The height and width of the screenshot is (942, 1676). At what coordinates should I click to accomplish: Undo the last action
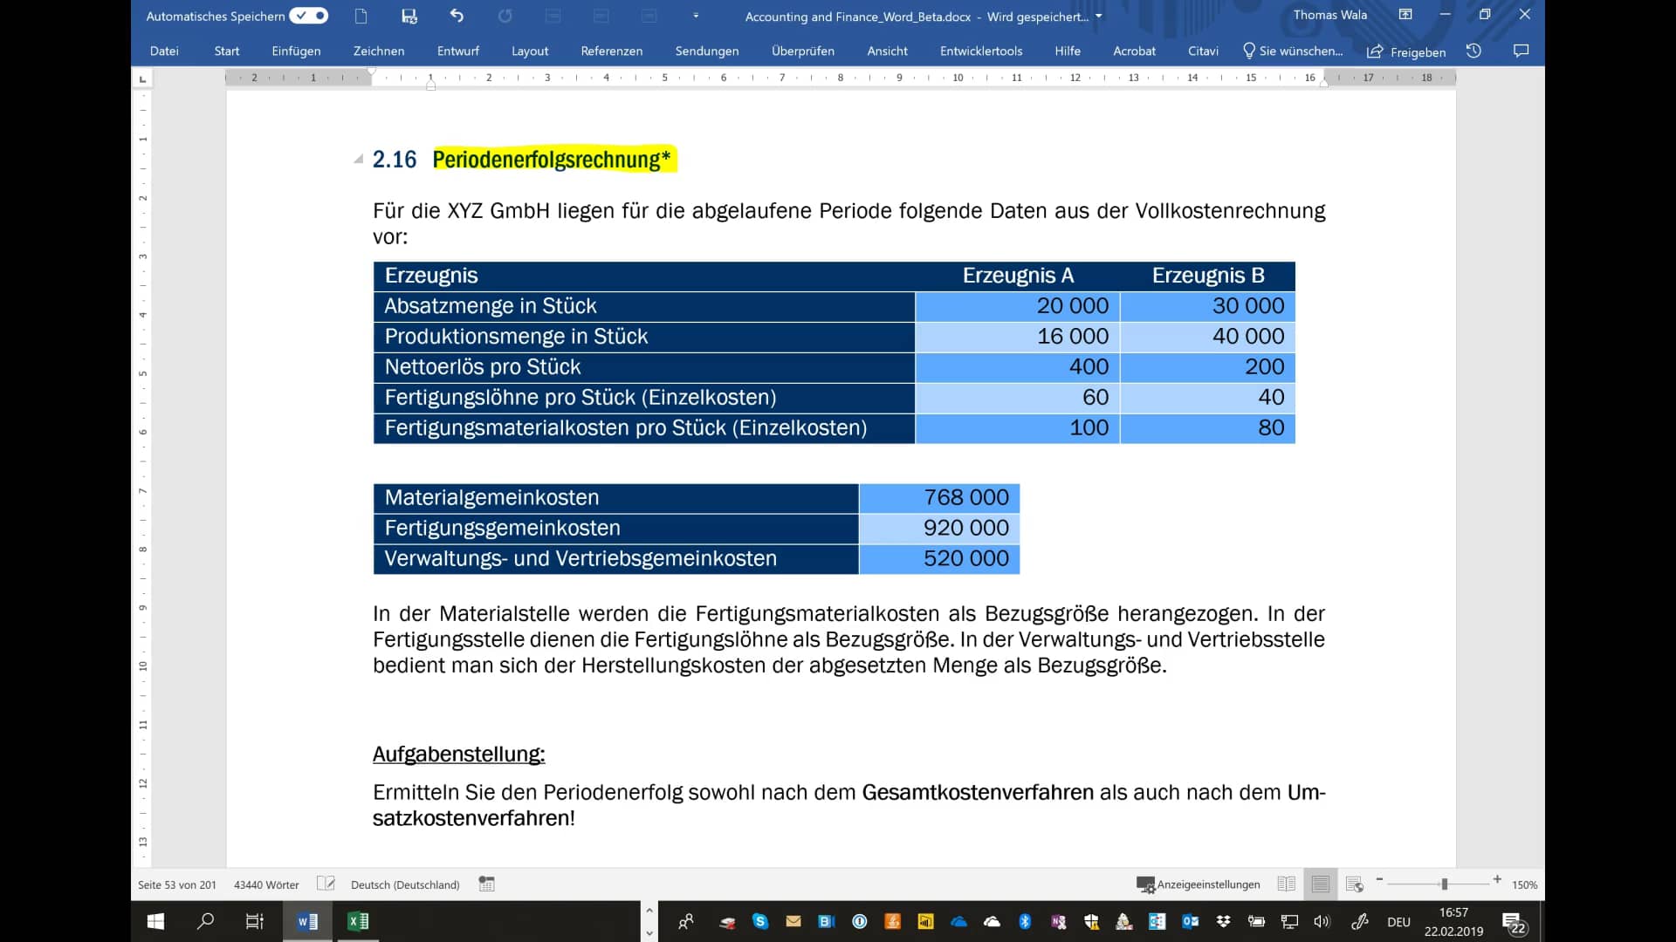(457, 16)
